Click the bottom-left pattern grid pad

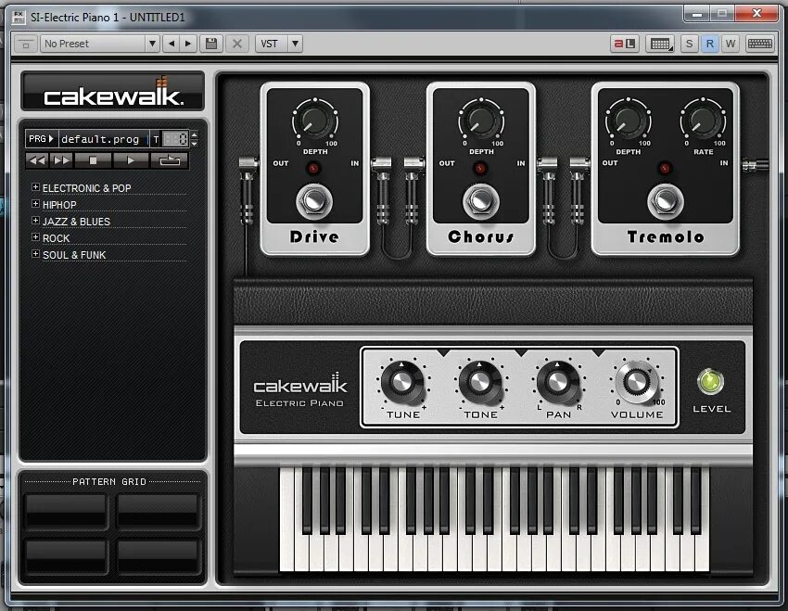tap(67, 556)
